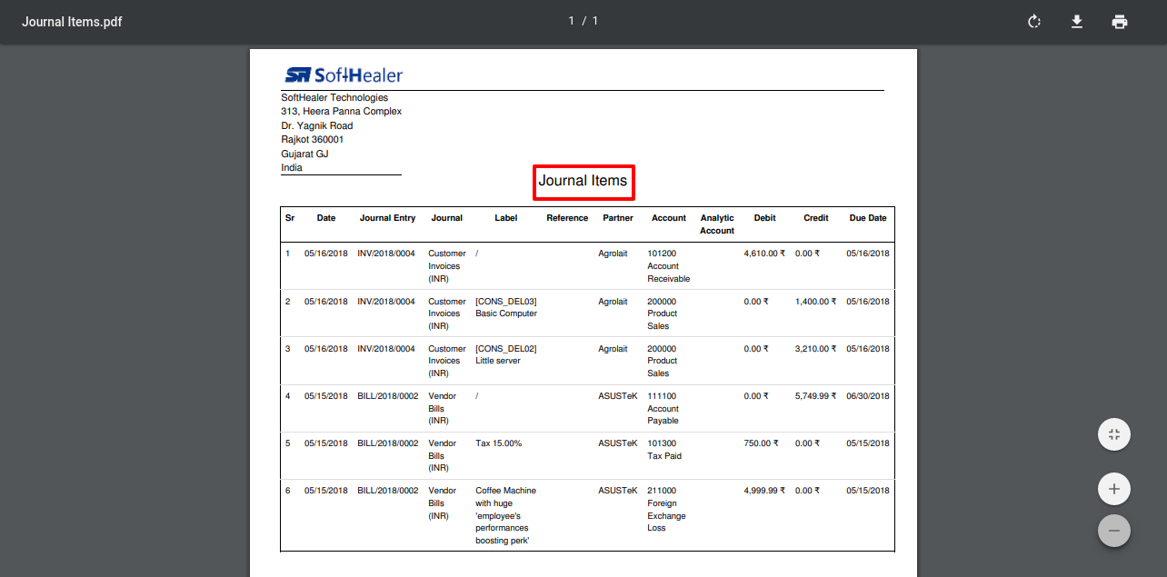Screen dimensions: 1167x577
Task: Click account 101200 Account Receivable
Action: (669, 266)
